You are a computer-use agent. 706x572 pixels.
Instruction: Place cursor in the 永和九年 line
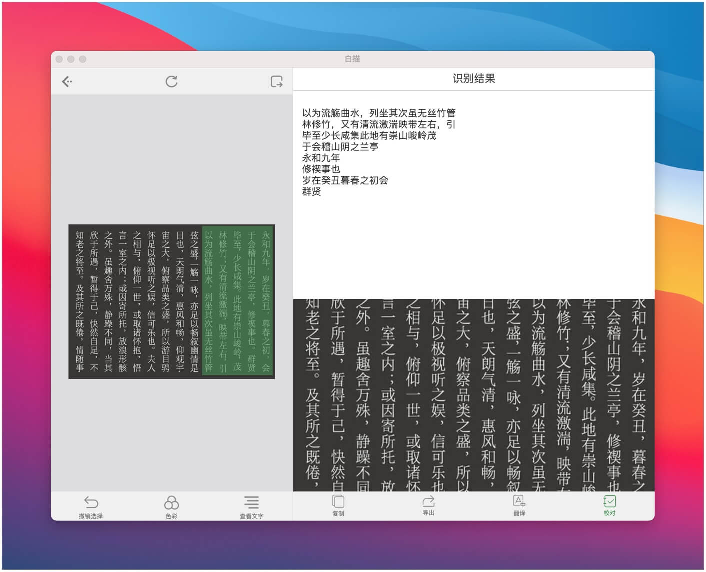coord(321,158)
